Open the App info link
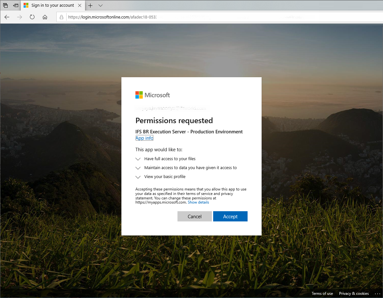Viewport: 383px width, 298px height. coord(144,138)
